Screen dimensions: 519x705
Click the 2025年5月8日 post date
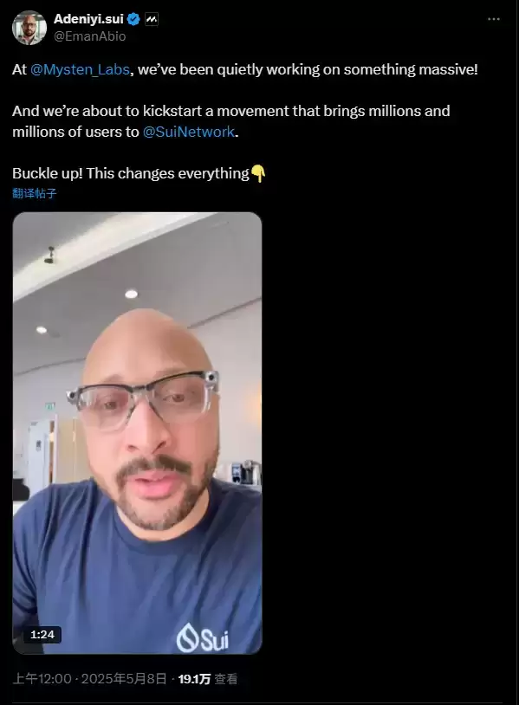click(x=124, y=678)
